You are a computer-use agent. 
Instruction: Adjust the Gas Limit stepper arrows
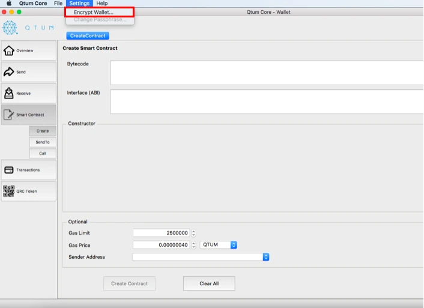pyautogui.click(x=193, y=233)
